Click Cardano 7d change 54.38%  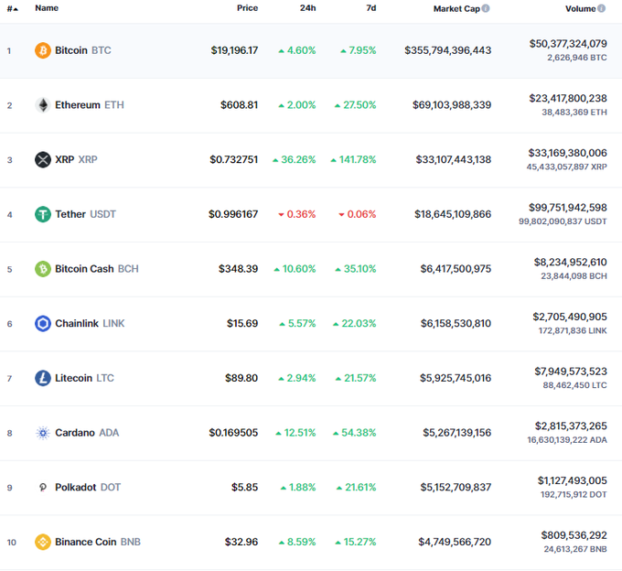[355, 433]
